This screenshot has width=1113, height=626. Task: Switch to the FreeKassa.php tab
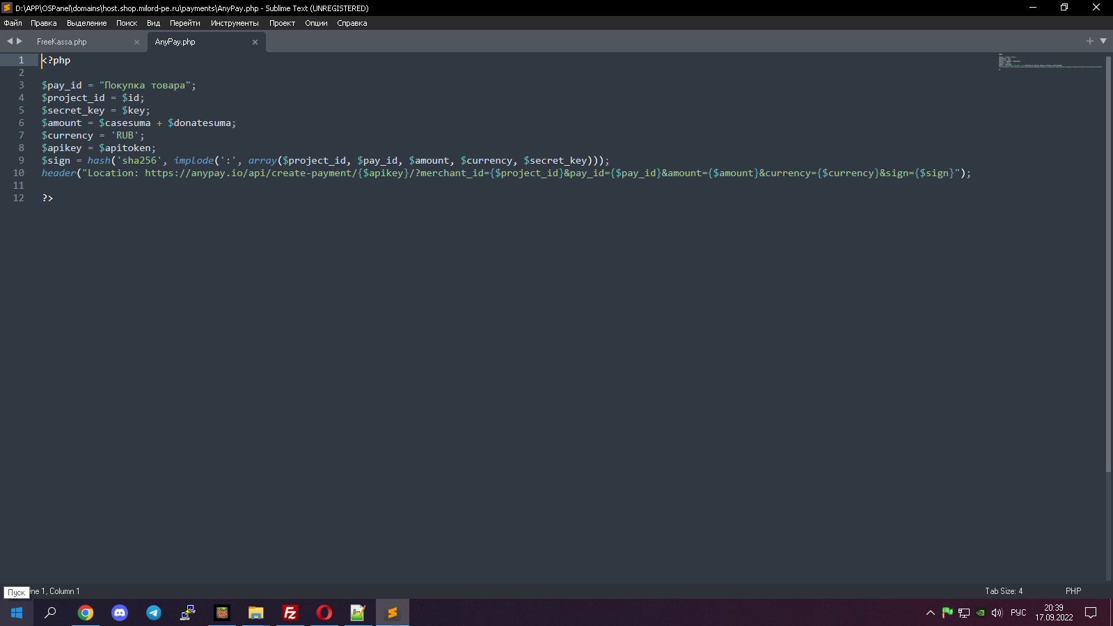click(62, 42)
